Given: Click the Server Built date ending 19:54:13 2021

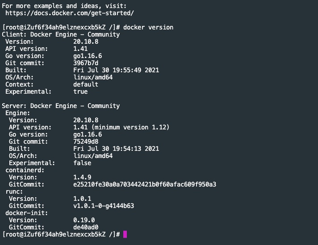Looking at the screenshot, I should click(x=116, y=149).
